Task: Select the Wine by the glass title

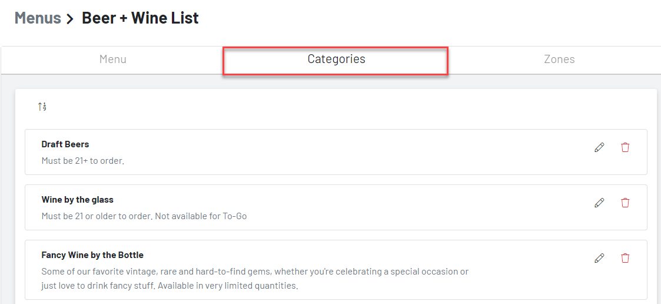Action: tap(78, 199)
